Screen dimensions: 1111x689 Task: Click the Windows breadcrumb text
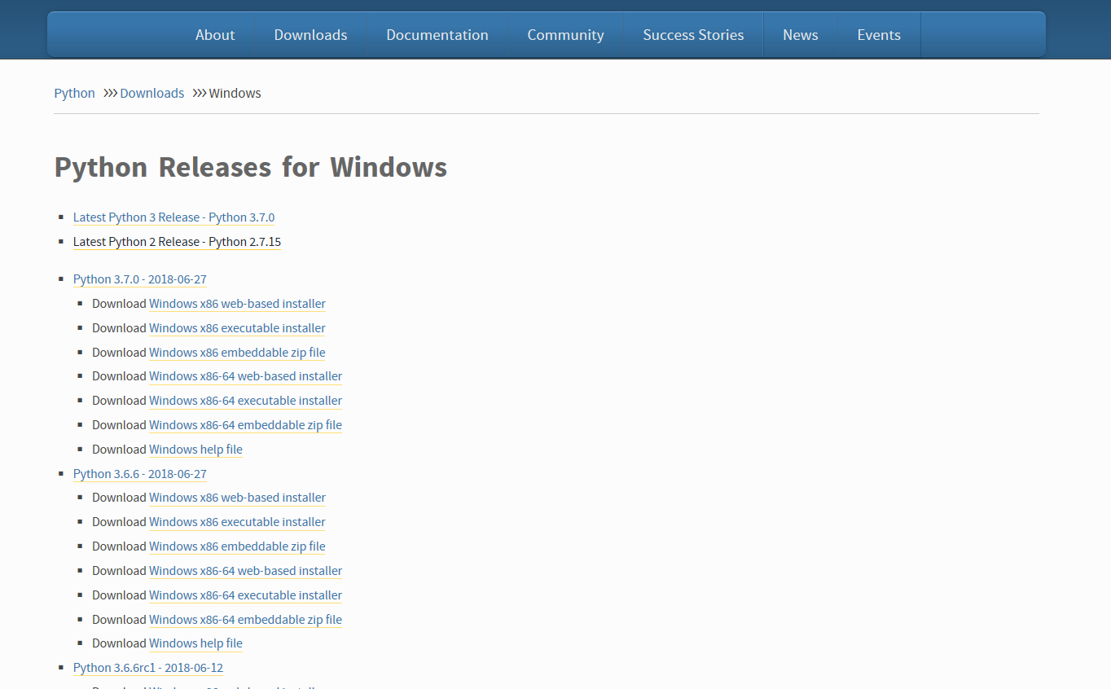coord(235,93)
